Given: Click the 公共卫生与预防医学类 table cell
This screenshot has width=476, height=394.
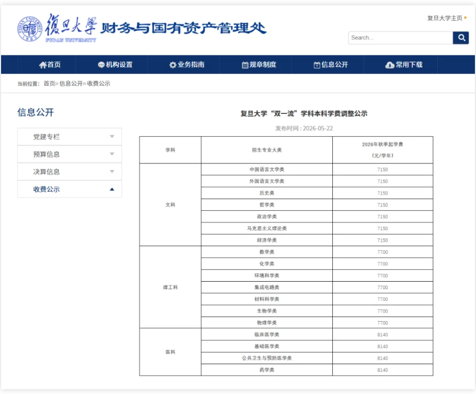Looking at the screenshot, I should click(x=267, y=358).
